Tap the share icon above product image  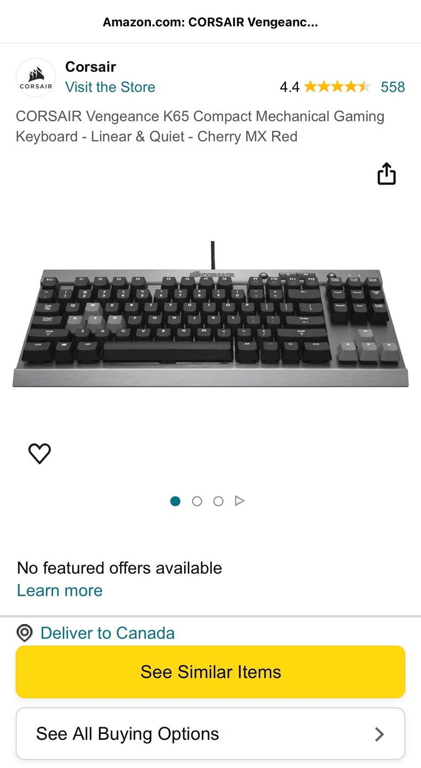click(386, 174)
